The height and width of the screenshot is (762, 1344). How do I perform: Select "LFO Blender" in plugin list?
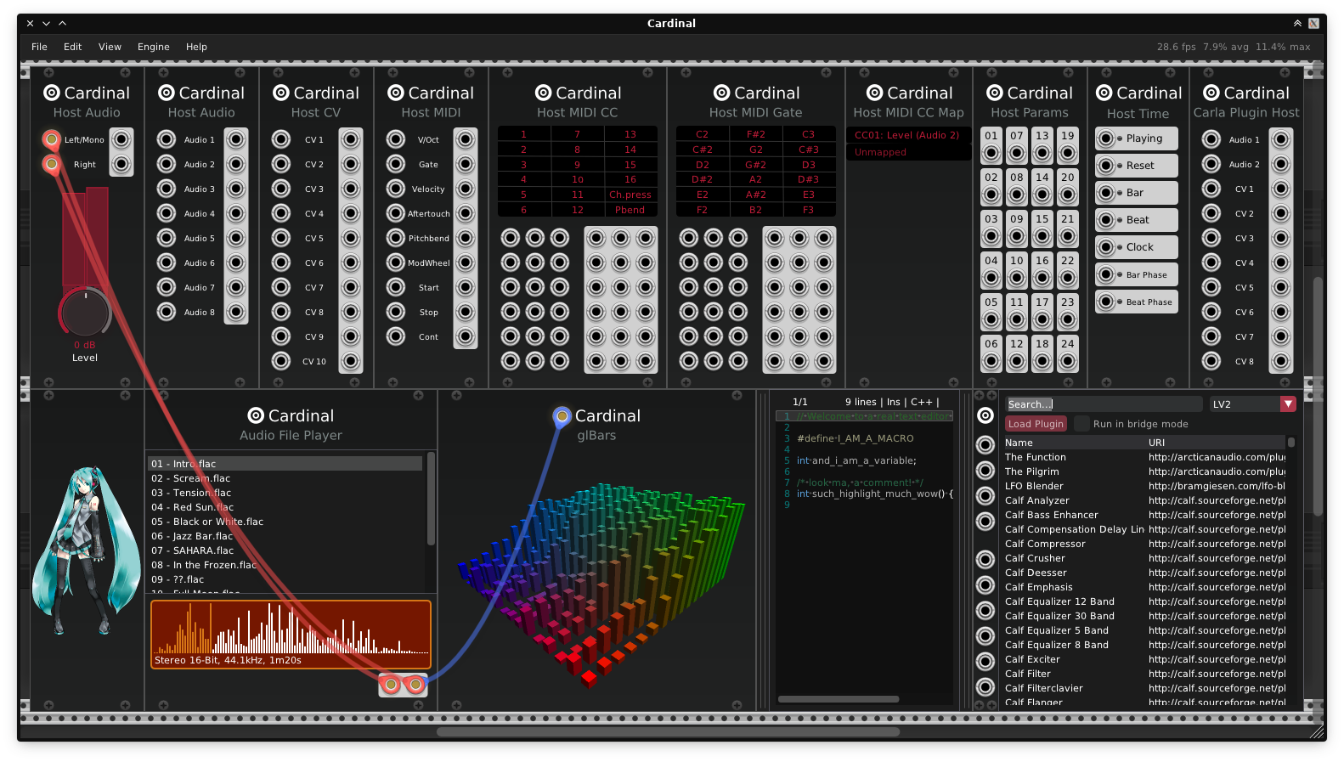click(x=1144, y=486)
